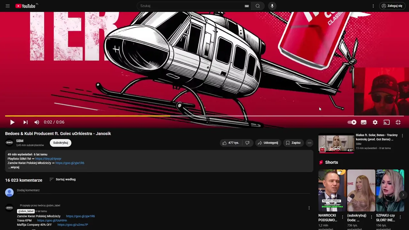Screen dimensions: 409x230
Task: Open options for Białas recommended video
Action: pyautogui.click(x=402, y=136)
